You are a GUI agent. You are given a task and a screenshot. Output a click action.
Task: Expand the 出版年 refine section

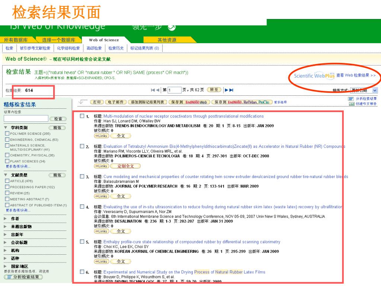pyautogui.click(x=6, y=235)
